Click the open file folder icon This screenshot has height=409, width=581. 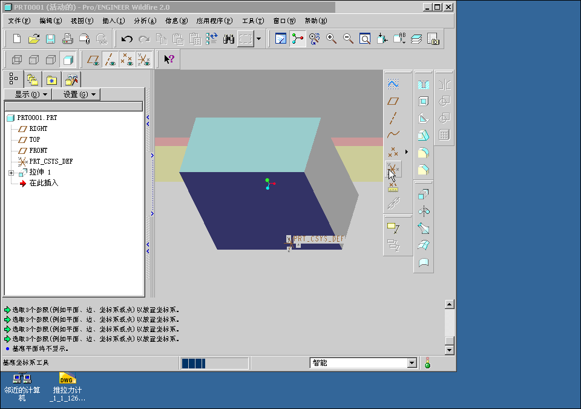click(x=34, y=39)
